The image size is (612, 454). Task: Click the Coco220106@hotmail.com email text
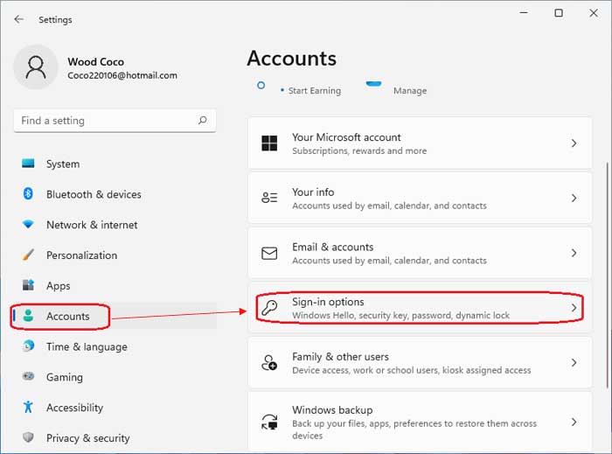[x=122, y=75]
